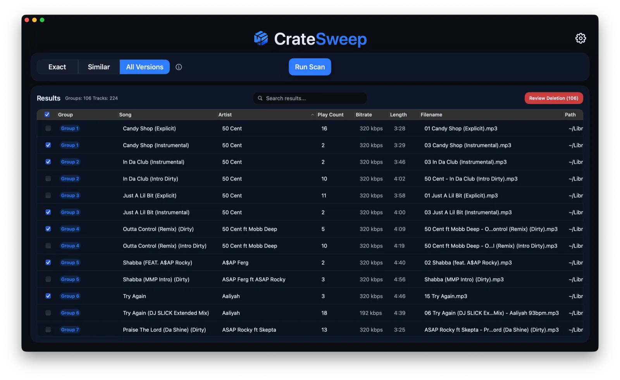This screenshot has width=620, height=380.
Task: Click filename 01 Candy Shop (Explicit).mp3
Action: coord(461,129)
